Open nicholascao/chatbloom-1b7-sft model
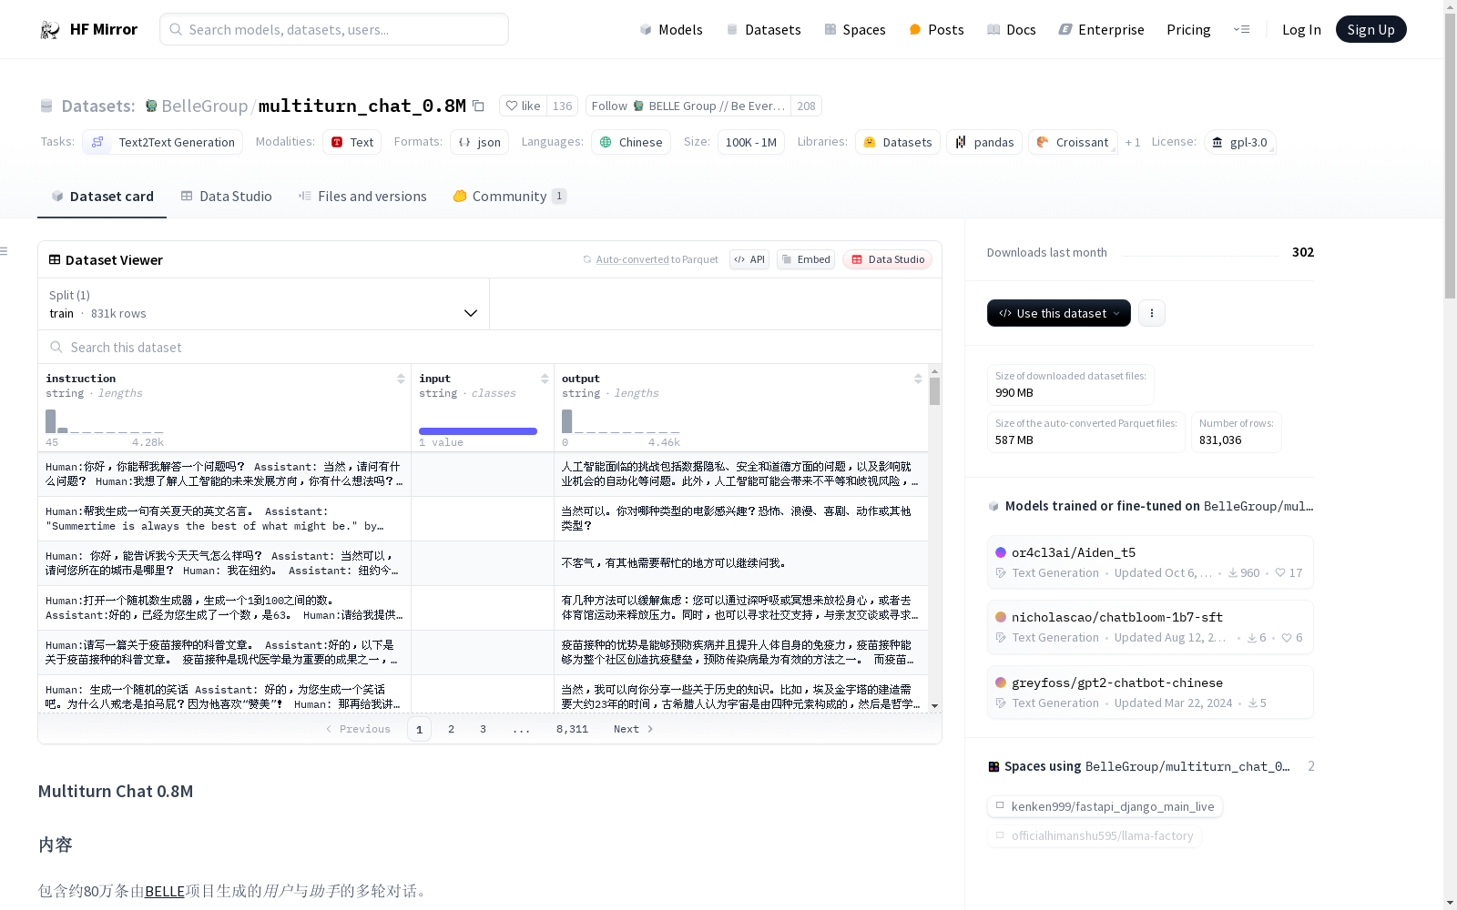Image resolution: width=1457 pixels, height=910 pixels. pyautogui.click(x=1150, y=627)
